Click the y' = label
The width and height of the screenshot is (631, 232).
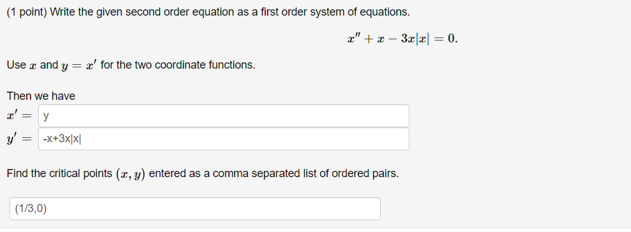(19, 139)
